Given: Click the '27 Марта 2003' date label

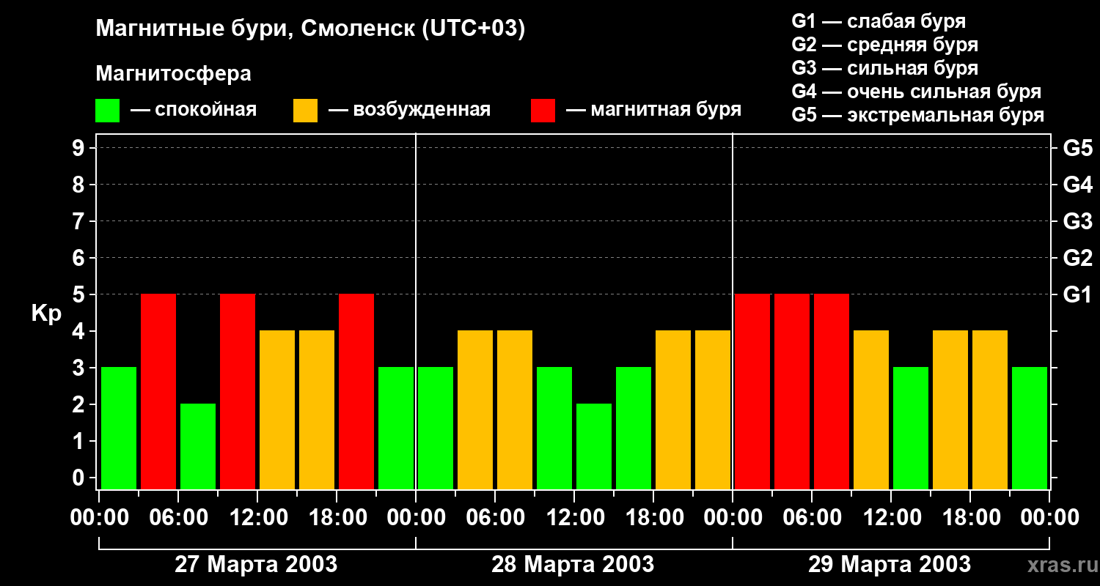Looking at the screenshot, I should click(256, 565).
